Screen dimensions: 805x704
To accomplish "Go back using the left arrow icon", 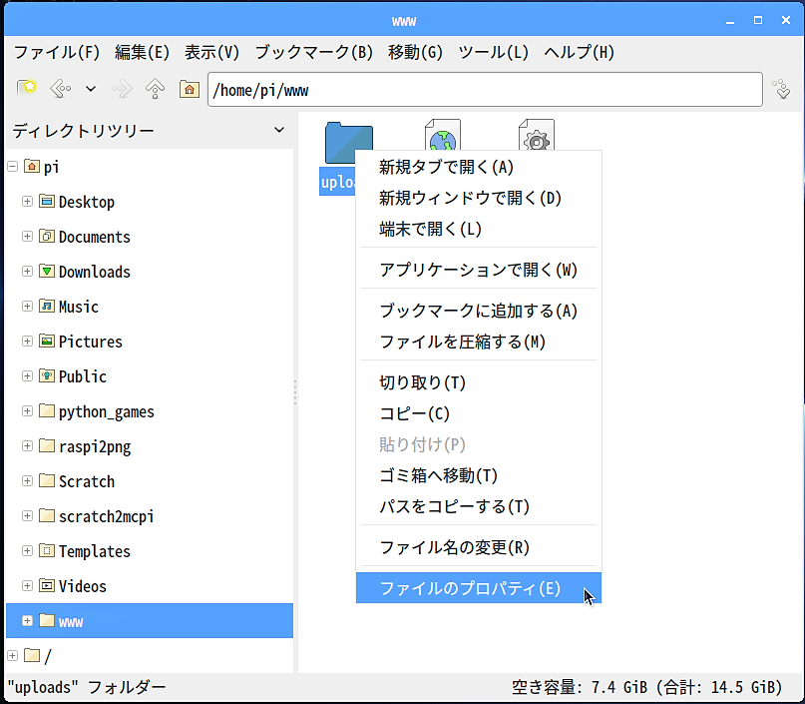I will point(61,89).
